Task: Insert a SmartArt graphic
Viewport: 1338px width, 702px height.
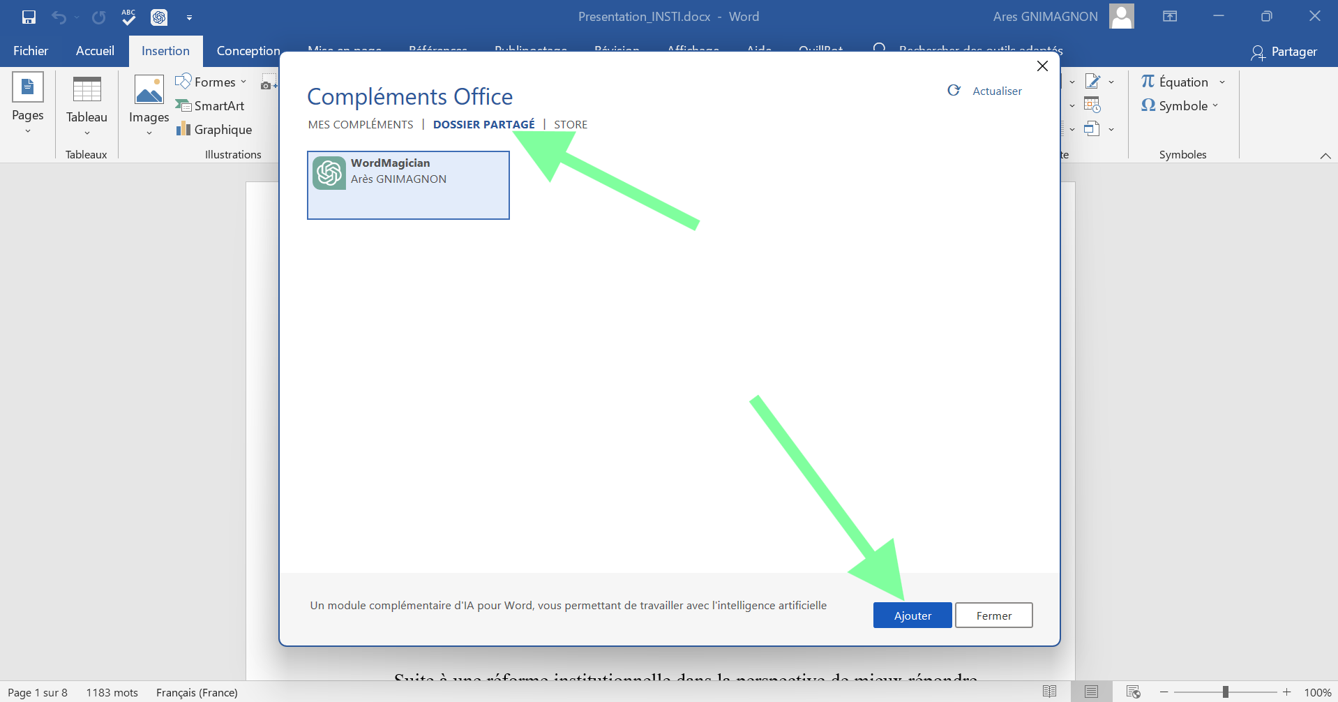Action: tap(210, 105)
